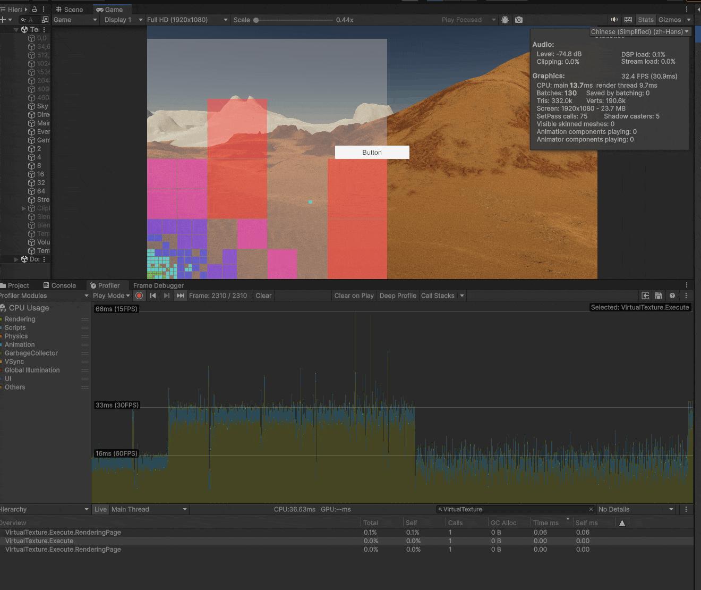Click the debug lighting icon in Game toolbar
This screenshot has height=590, width=701.
[505, 20]
